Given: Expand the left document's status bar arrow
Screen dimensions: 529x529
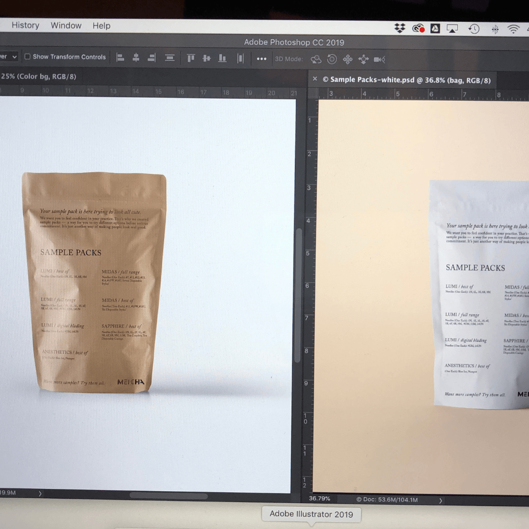Looking at the screenshot, I should coord(40,494).
